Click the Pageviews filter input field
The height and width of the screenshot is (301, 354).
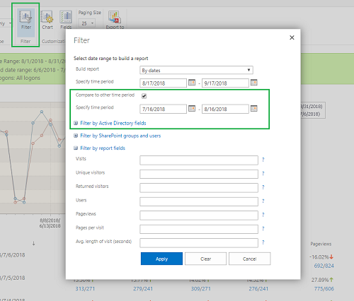click(199, 216)
